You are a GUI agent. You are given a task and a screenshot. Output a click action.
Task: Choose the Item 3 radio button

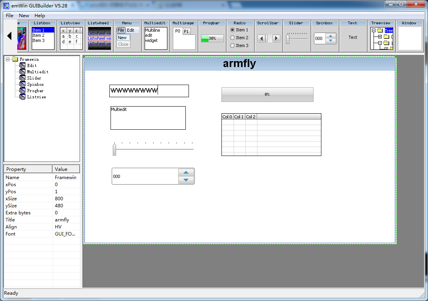(232, 45)
